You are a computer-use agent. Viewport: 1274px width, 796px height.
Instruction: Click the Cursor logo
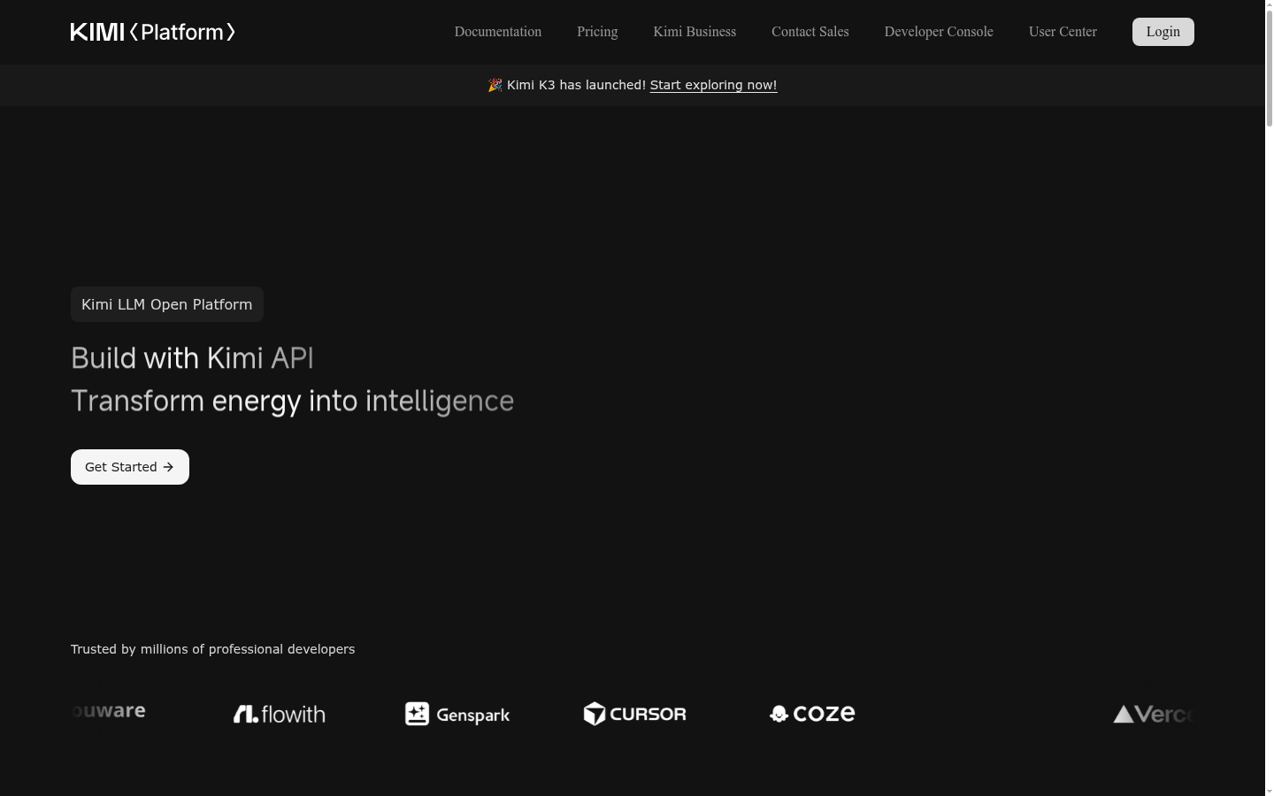click(634, 714)
